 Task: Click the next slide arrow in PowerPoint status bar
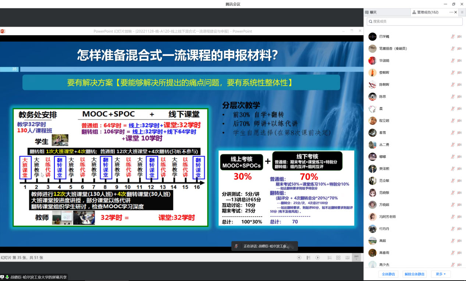[x=317, y=257]
